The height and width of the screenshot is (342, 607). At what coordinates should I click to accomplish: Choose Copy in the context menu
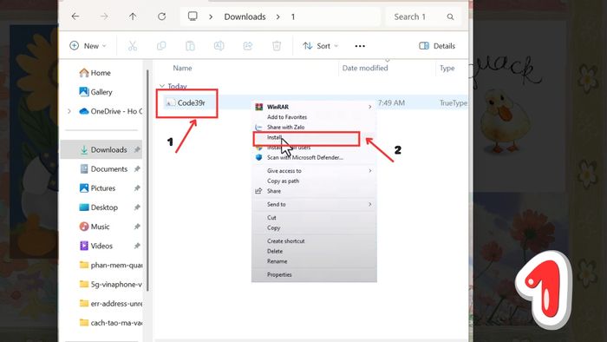[x=273, y=227]
